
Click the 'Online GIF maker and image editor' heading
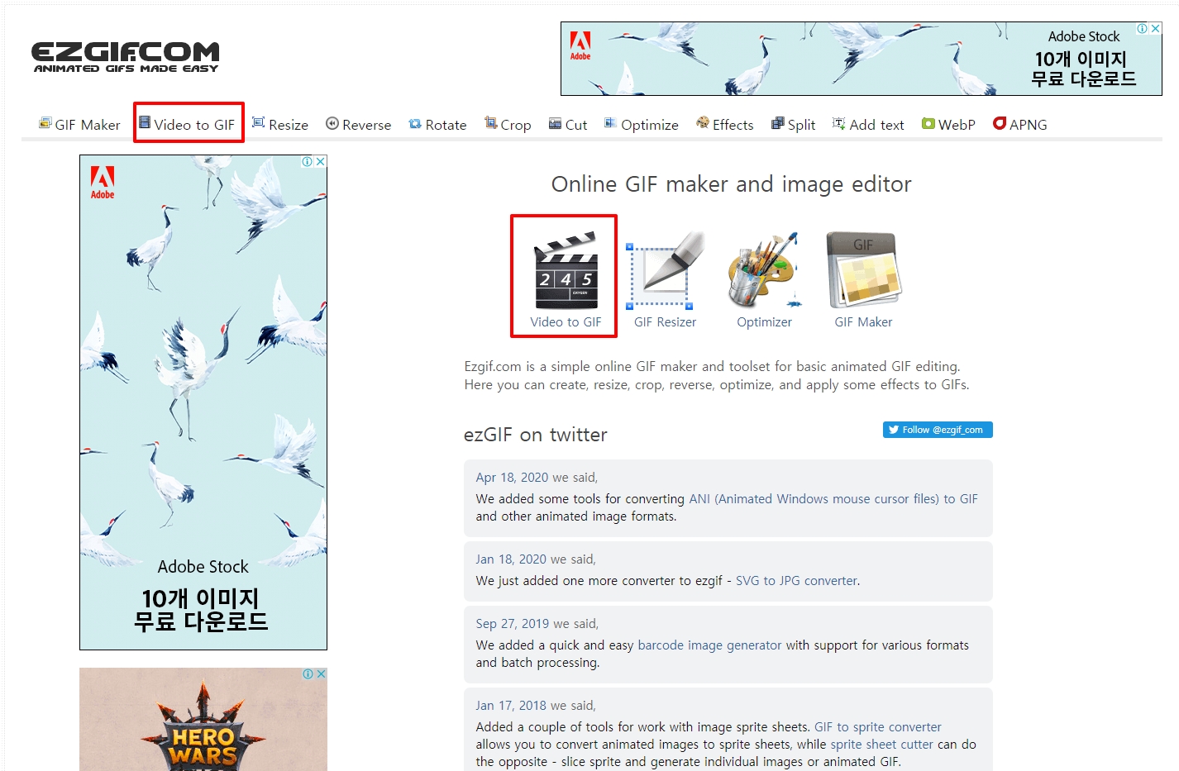[732, 183]
